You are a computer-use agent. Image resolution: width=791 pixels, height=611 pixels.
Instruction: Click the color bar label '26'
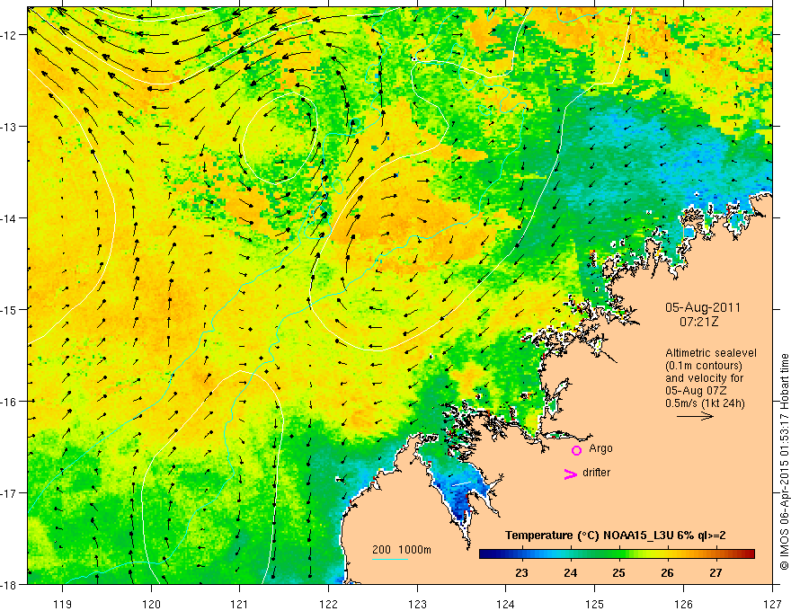(667, 572)
